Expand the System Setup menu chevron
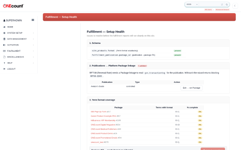The width and height of the screenshot is (241, 150). (x=33, y=33)
